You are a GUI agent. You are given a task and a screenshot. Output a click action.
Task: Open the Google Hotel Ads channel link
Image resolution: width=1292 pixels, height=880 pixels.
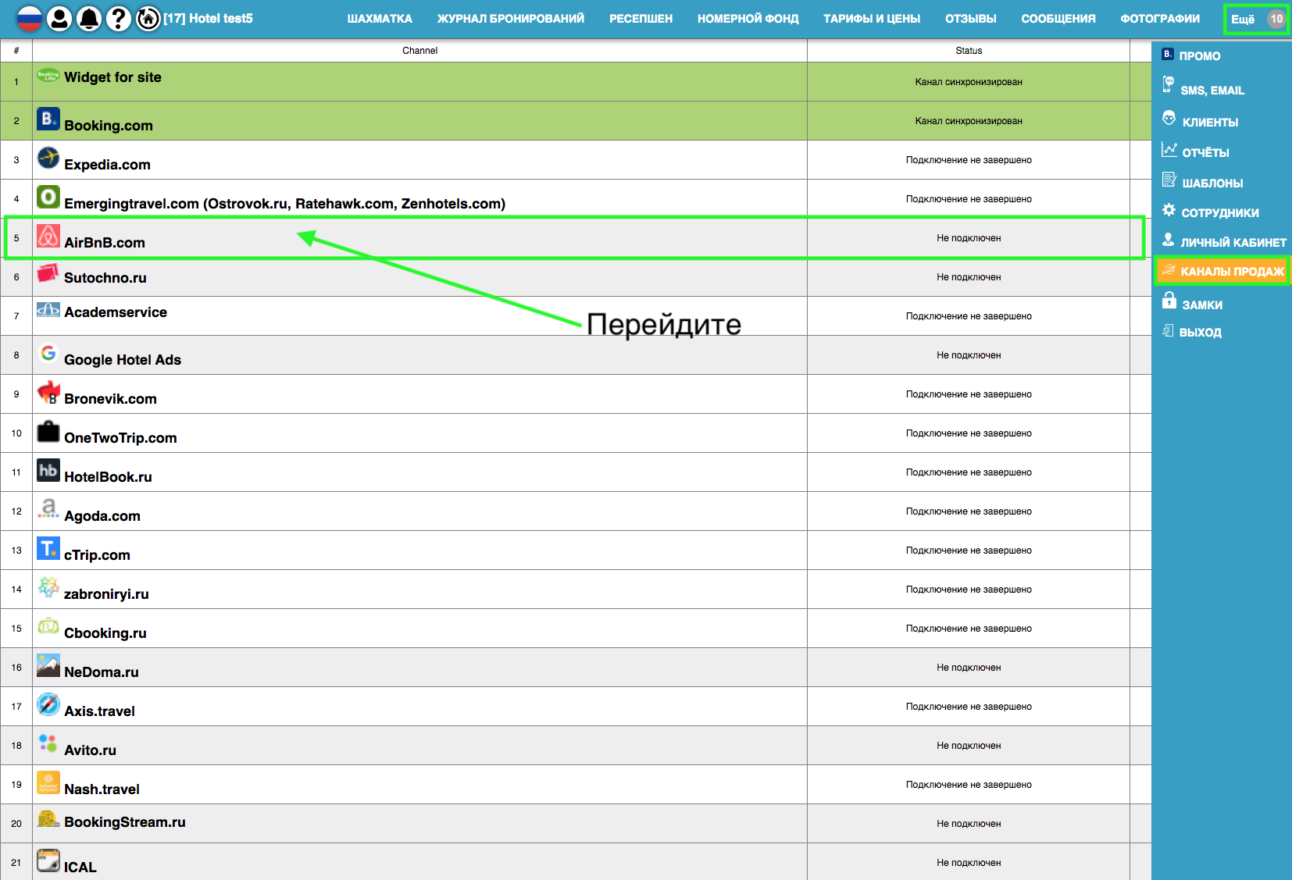(x=123, y=360)
